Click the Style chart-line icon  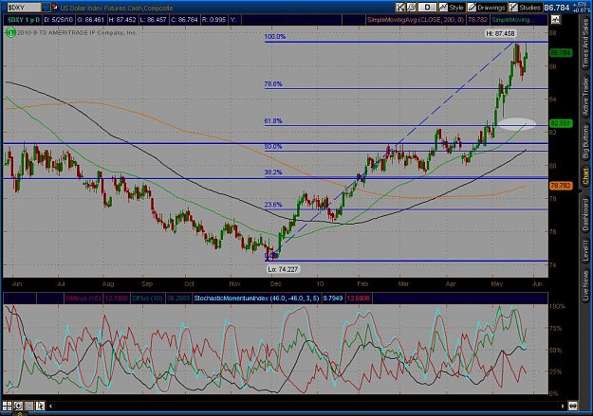click(443, 8)
